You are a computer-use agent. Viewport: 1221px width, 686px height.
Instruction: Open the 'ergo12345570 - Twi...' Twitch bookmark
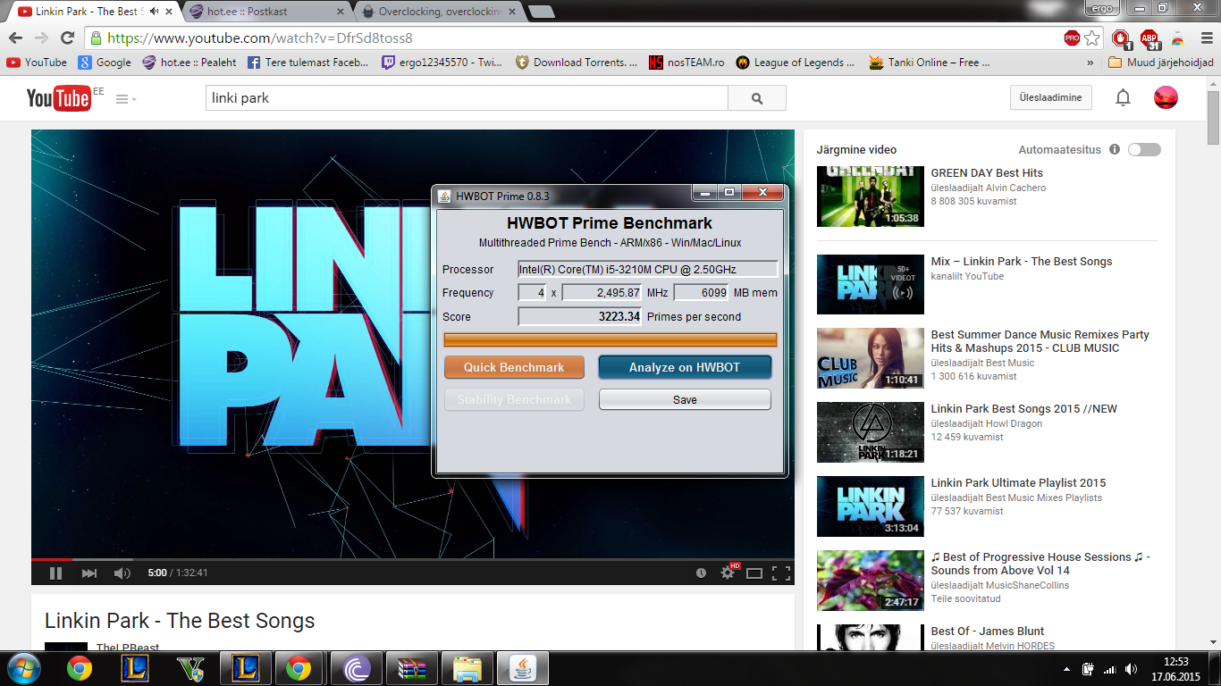tap(442, 63)
